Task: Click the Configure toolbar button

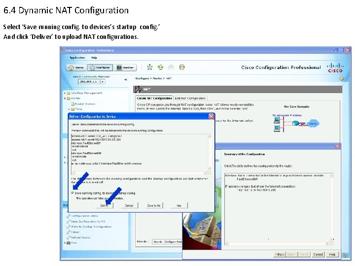Action: click(100, 67)
